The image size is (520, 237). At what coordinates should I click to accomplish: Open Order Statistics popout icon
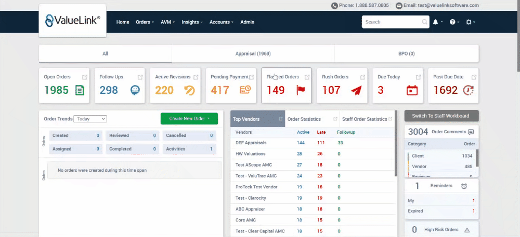pyautogui.click(x=335, y=119)
